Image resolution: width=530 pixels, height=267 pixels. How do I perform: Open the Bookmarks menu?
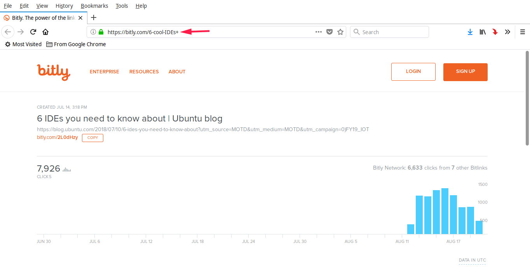click(94, 5)
